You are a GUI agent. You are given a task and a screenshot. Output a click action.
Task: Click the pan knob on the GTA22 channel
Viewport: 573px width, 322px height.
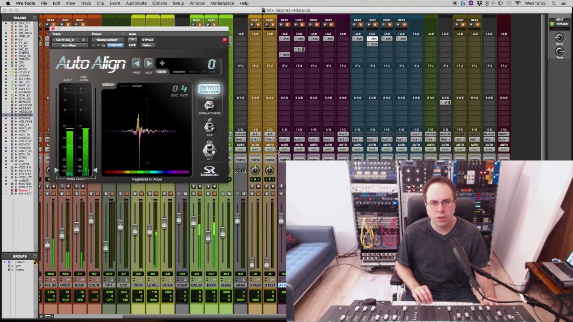tap(255, 170)
